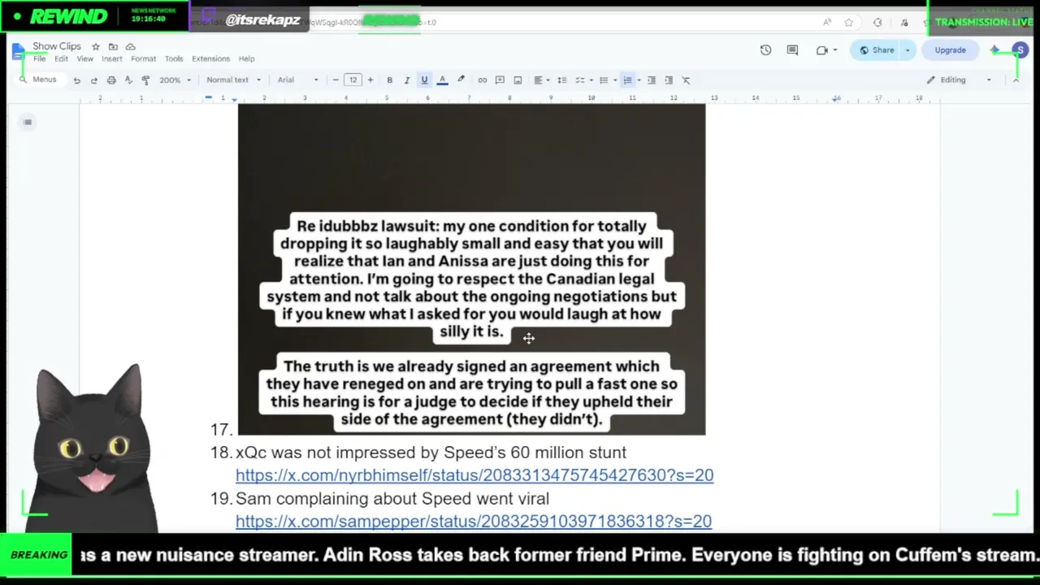Check the cloud save status icon
This screenshot has width=1040, height=585.
130,46
